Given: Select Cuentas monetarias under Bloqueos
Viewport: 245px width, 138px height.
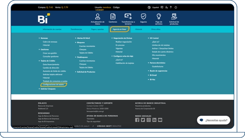Looking at the screenshot, I should [x=87, y=46].
